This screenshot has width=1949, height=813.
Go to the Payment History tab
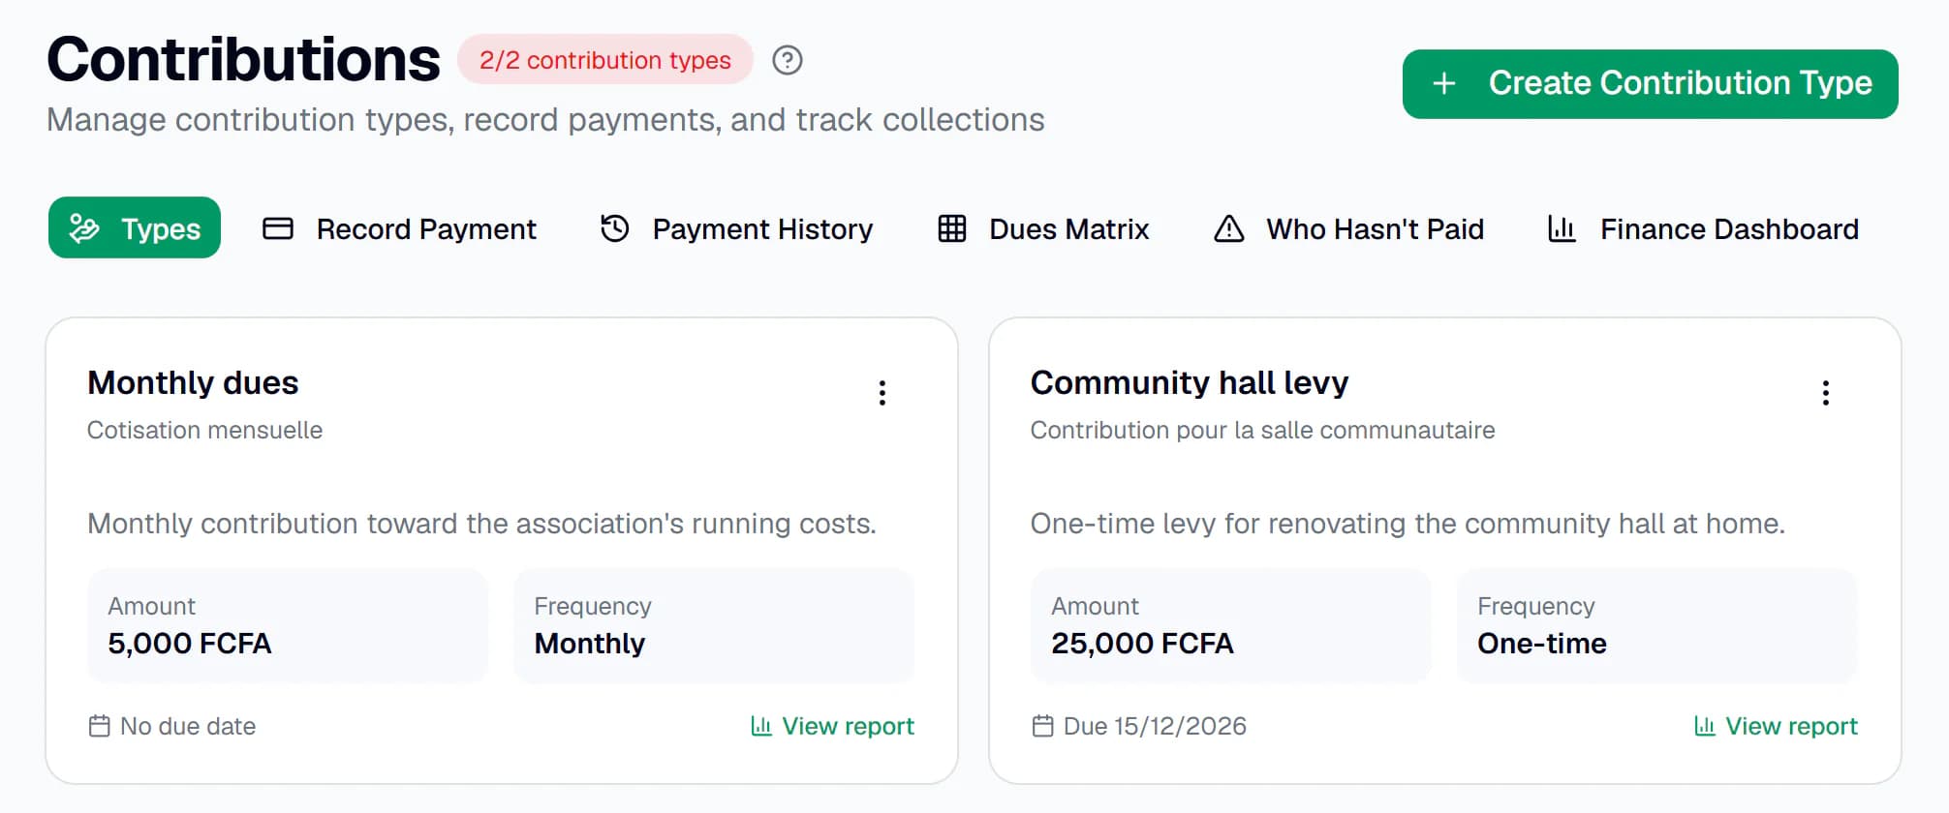pos(736,228)
